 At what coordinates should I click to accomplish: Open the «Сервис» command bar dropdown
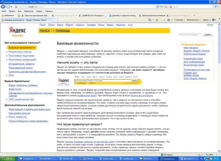(206, 20)
